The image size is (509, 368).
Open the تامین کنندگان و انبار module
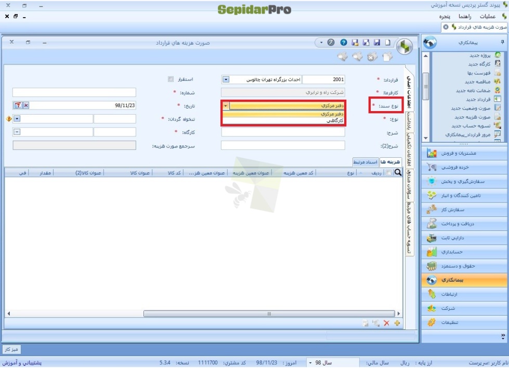pyautogui.click(x=464, y=195)
